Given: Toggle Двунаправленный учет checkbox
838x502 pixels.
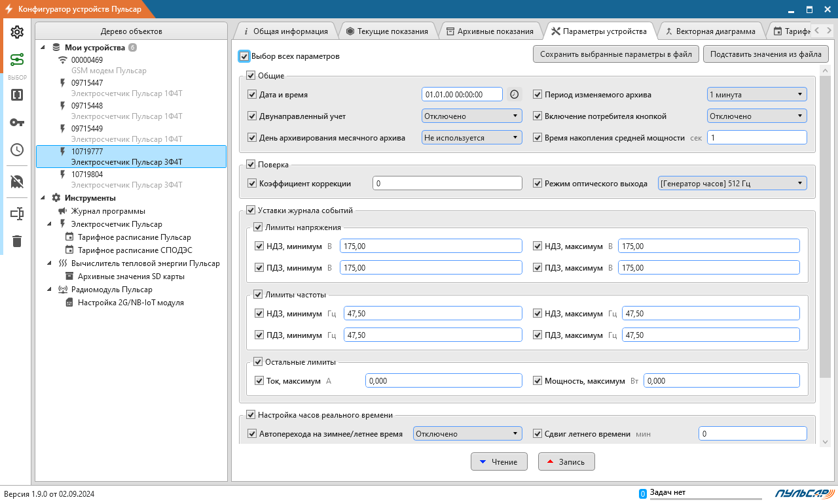Looking at the screenshot, I should 252,116.
